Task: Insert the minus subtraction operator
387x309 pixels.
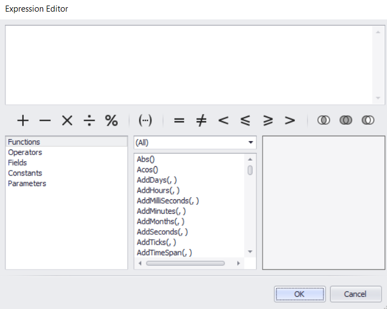Action: pyautogui.click(x=45, y=120)
